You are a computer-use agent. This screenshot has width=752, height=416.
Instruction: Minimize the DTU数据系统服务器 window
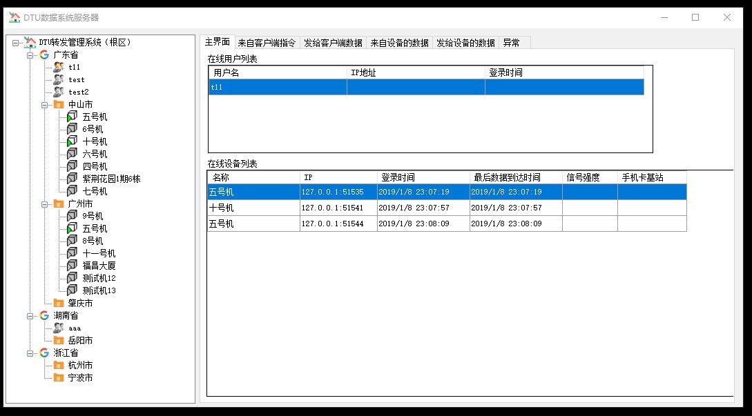[x=664, y=17]
